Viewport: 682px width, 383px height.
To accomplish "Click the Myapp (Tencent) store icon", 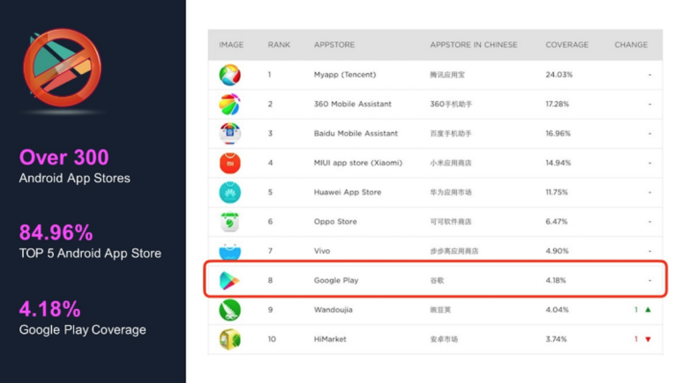I will tap(229, 75).
